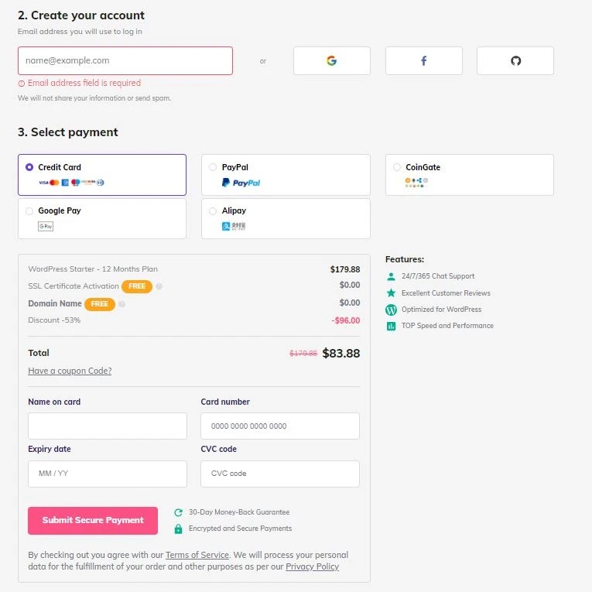This screenshot has width=592, height=592.
Task: Select the PayPal radio button
Action: tap(213, 167)
